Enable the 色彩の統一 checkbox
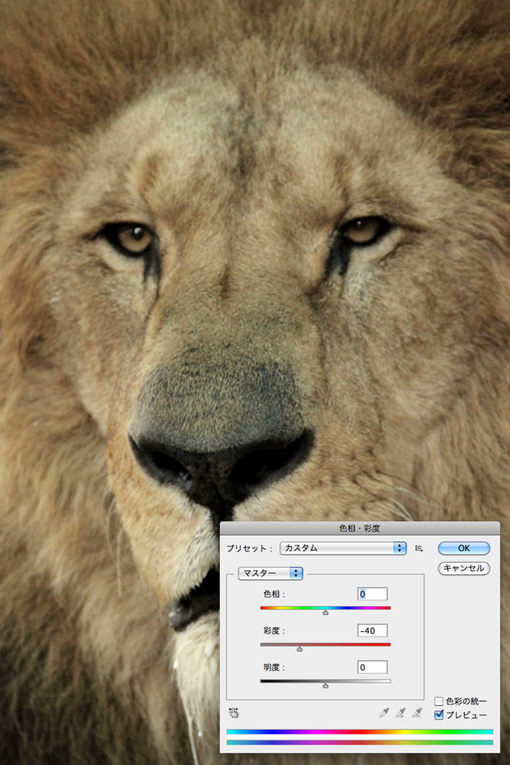Viewport: 510px width, 765px height. (x=439, y=701)
